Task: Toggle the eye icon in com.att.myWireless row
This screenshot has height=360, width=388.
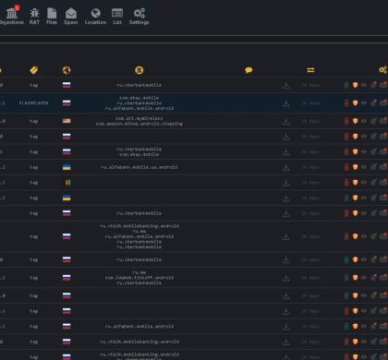Action: (x=364, y=121)
